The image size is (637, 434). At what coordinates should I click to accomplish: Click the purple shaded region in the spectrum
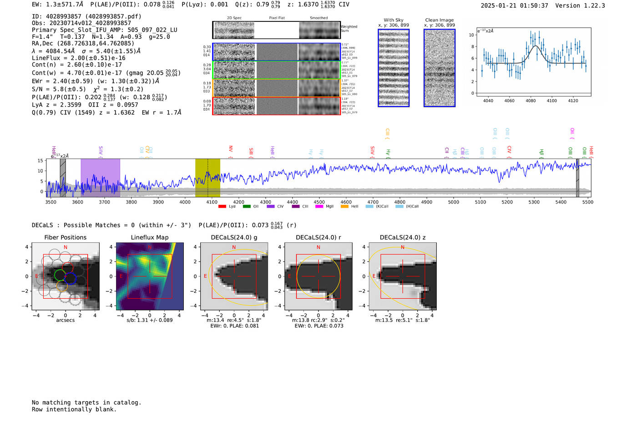[100, 178]
